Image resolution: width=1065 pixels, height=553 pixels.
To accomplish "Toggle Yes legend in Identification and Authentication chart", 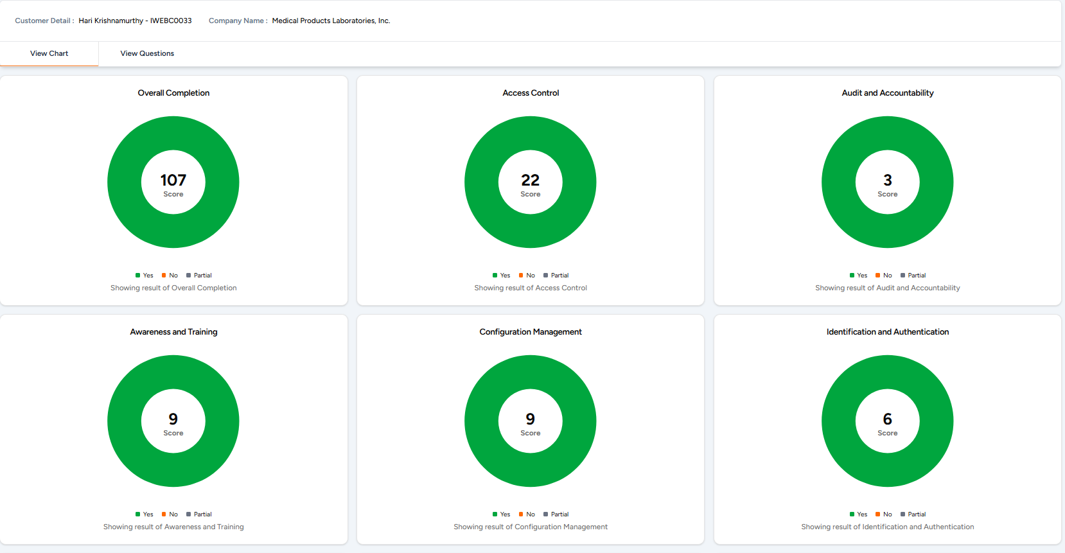I will (x=859, y=514).
